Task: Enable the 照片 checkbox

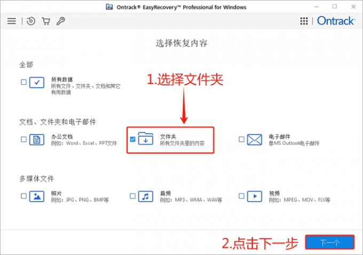Action: tap(23, 196)
